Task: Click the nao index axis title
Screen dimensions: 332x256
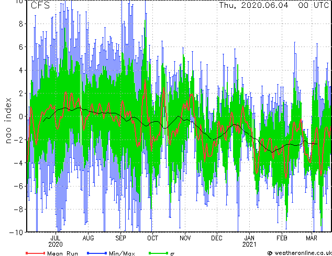Action: (x=8, y=121)
